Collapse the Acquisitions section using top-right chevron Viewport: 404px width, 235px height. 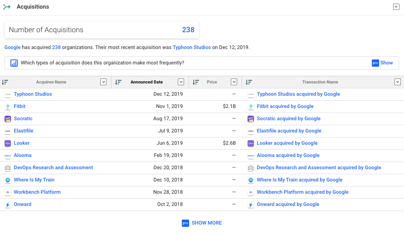[x=396, y=7]
